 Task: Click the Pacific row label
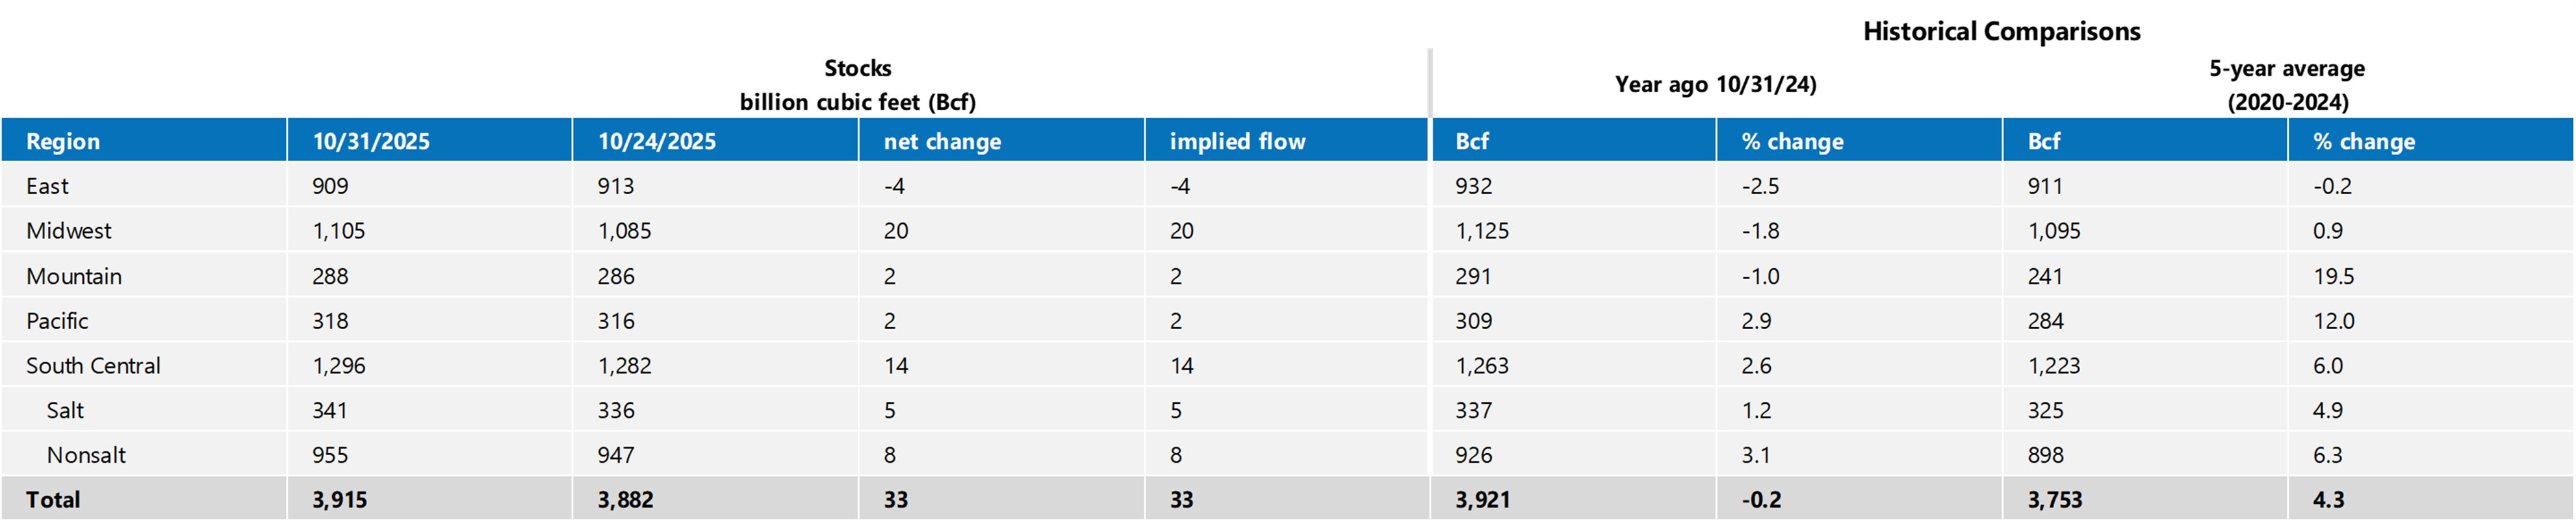click(57, 321)
